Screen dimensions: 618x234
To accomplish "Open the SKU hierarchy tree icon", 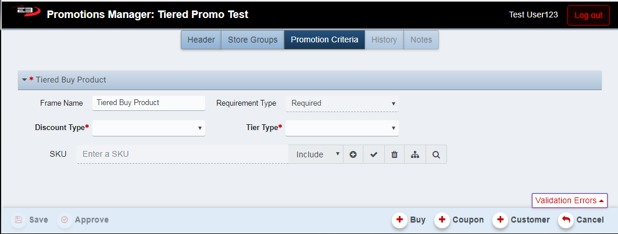I will 415,154.
